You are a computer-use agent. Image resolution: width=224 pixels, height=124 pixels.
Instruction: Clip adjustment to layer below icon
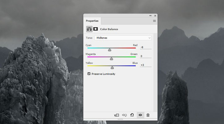116,115
